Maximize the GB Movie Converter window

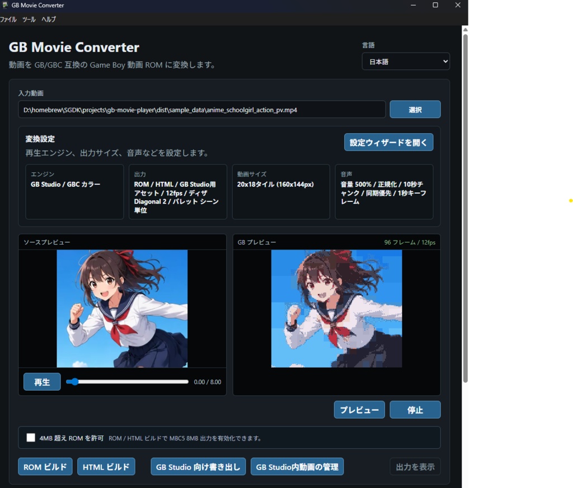click(x=435, y=5)
